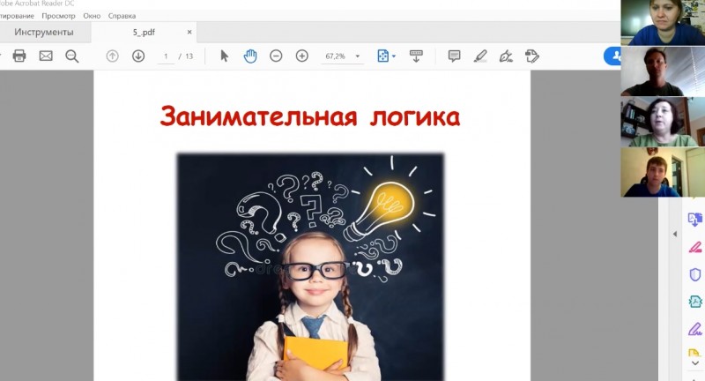
Task: Choose the arrow selection tool
Action: coord(224,56)
